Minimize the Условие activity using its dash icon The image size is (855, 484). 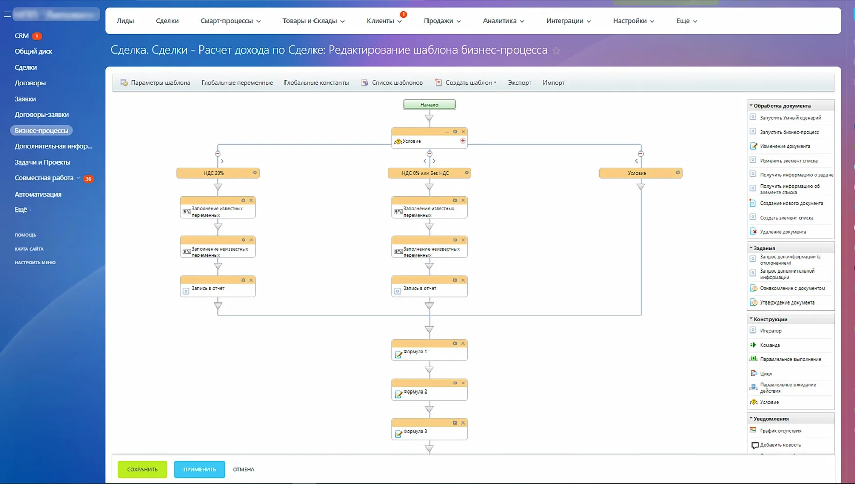pos(447,132)
